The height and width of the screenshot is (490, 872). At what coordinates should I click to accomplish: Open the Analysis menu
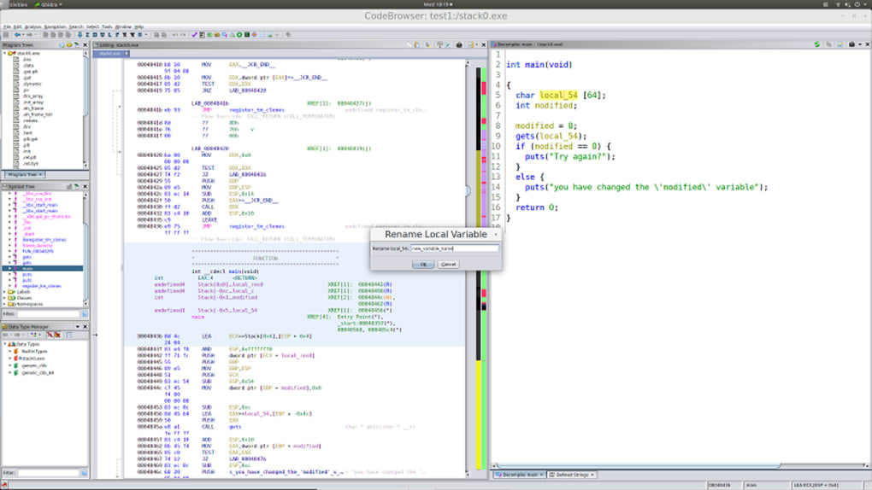coord(32,26)
